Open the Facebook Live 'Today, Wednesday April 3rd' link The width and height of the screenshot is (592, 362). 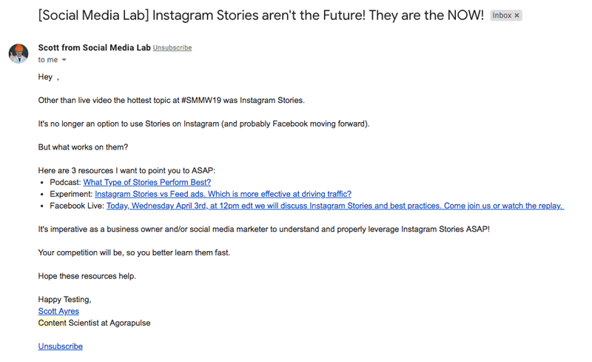coord(335,206)
